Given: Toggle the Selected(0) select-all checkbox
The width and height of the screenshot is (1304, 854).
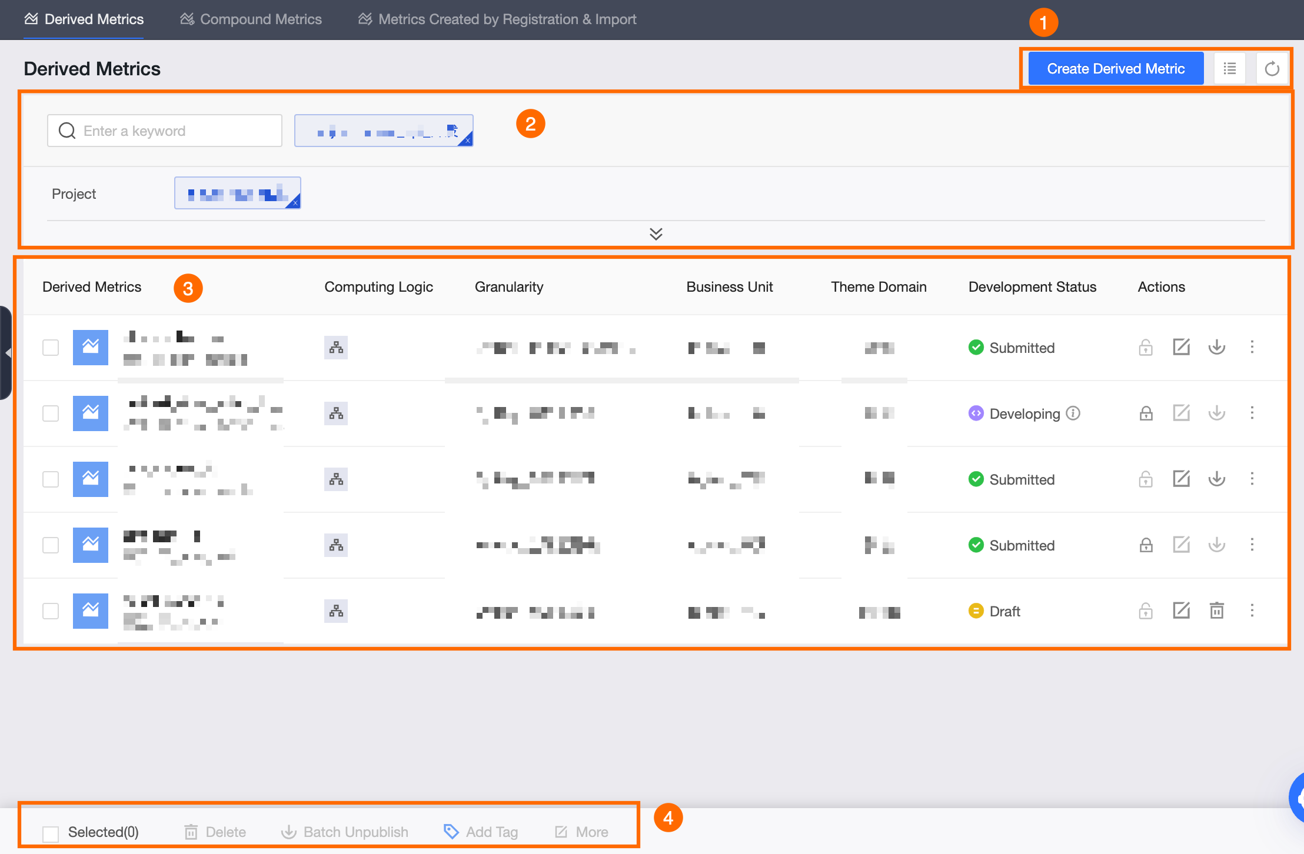Looking at the screenshot, I should tap(51, 833).
